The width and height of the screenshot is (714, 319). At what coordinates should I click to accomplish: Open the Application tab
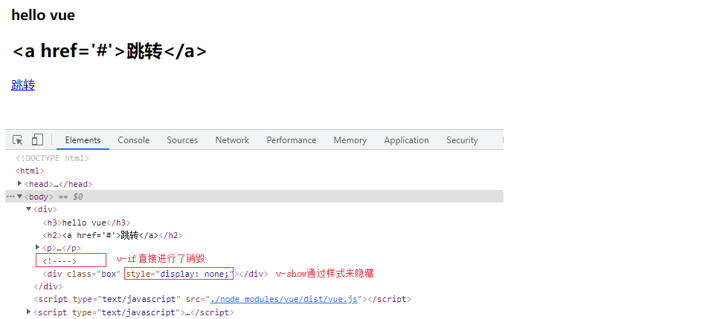[x=406, y=140]
